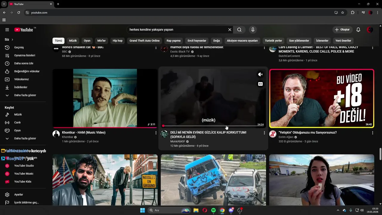Select the Müzik filter chip
The height and width of the screenshot is (215, 382).
73,41
